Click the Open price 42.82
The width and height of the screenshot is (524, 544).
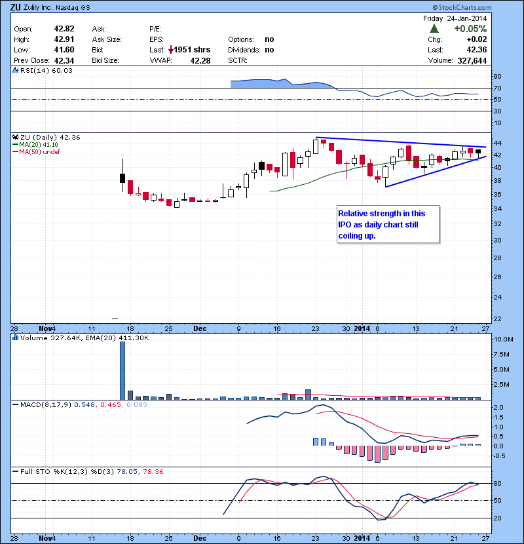(x=64, y=29)
